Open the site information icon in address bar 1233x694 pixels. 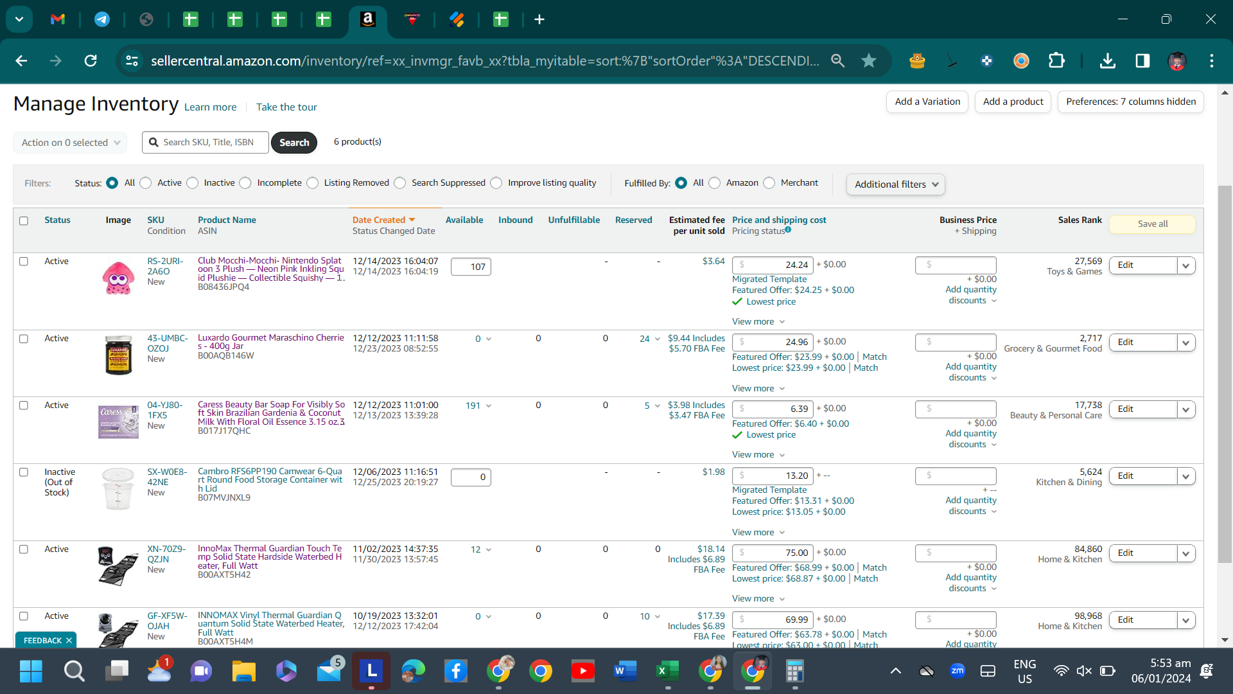(x=132, y=60)
